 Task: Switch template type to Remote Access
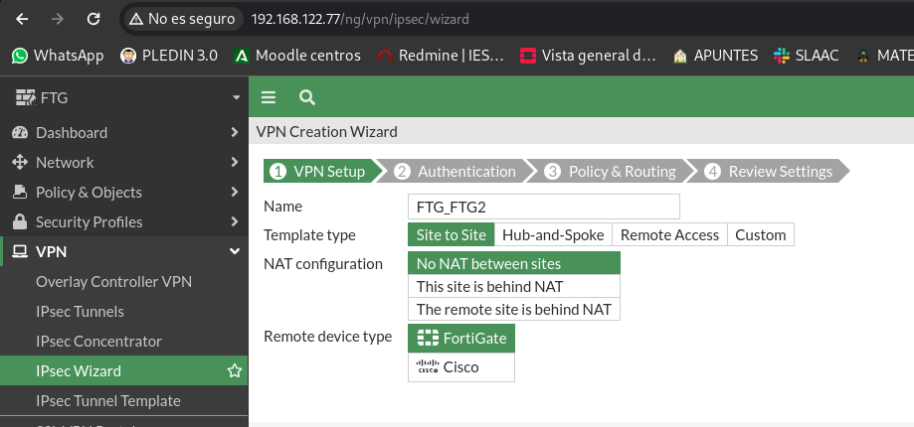click(x=669, y=234)
